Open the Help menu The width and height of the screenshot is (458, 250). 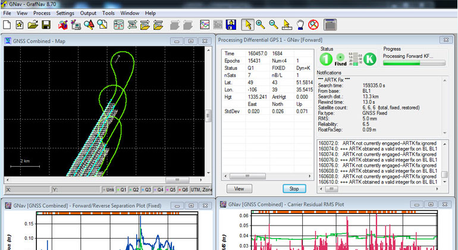point(150,13)
